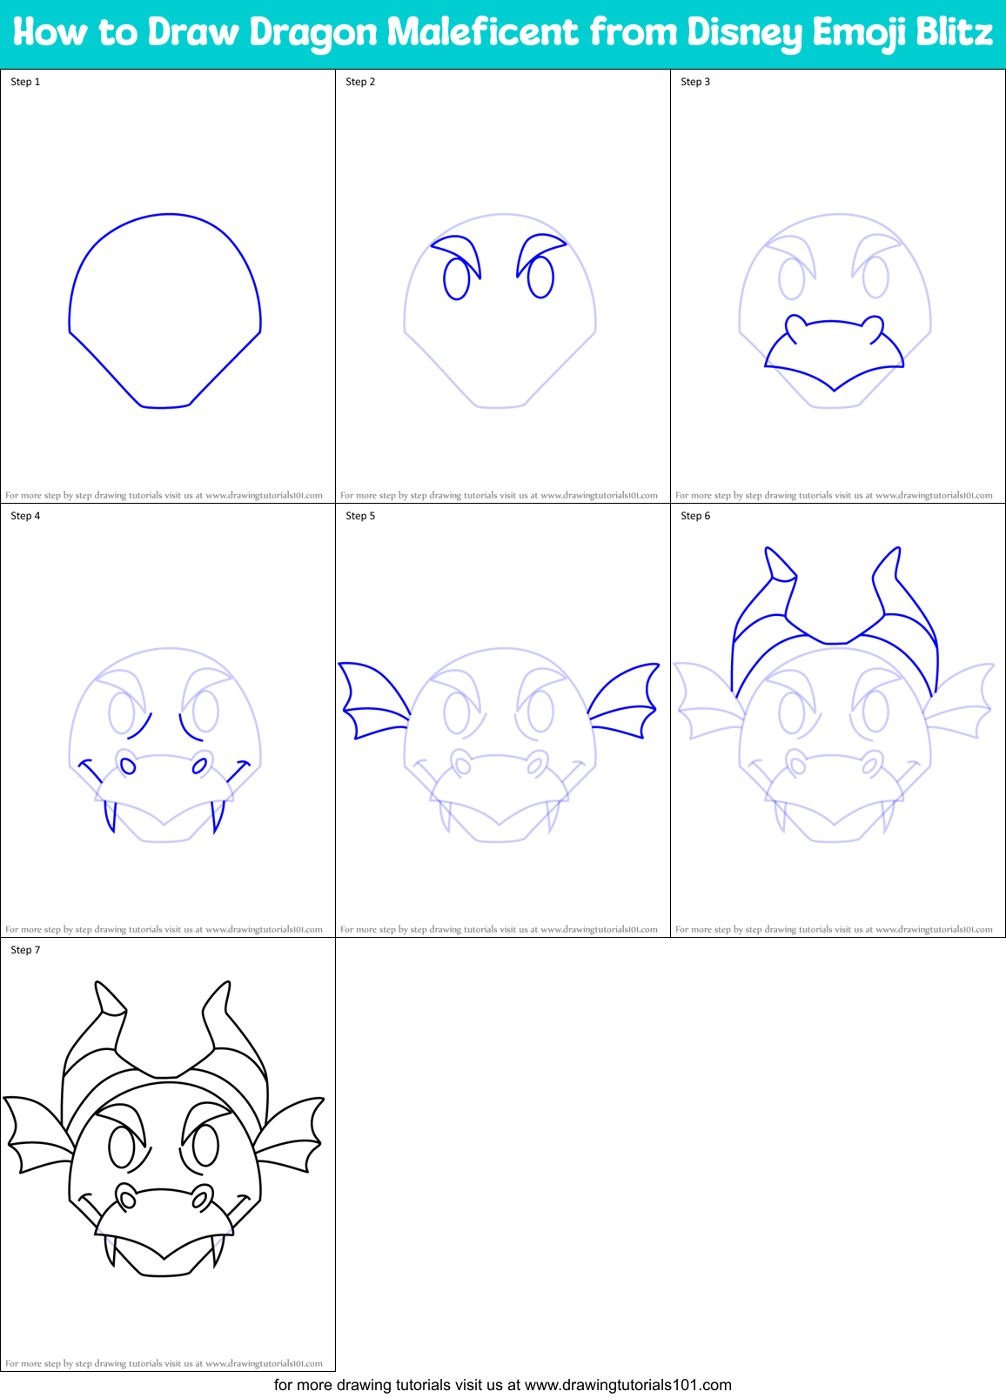This screenshot has width=1006, height=1398.
Task: Click the Step 4 fangs and nostrils drawing
Action: click(x=165, y=745)
